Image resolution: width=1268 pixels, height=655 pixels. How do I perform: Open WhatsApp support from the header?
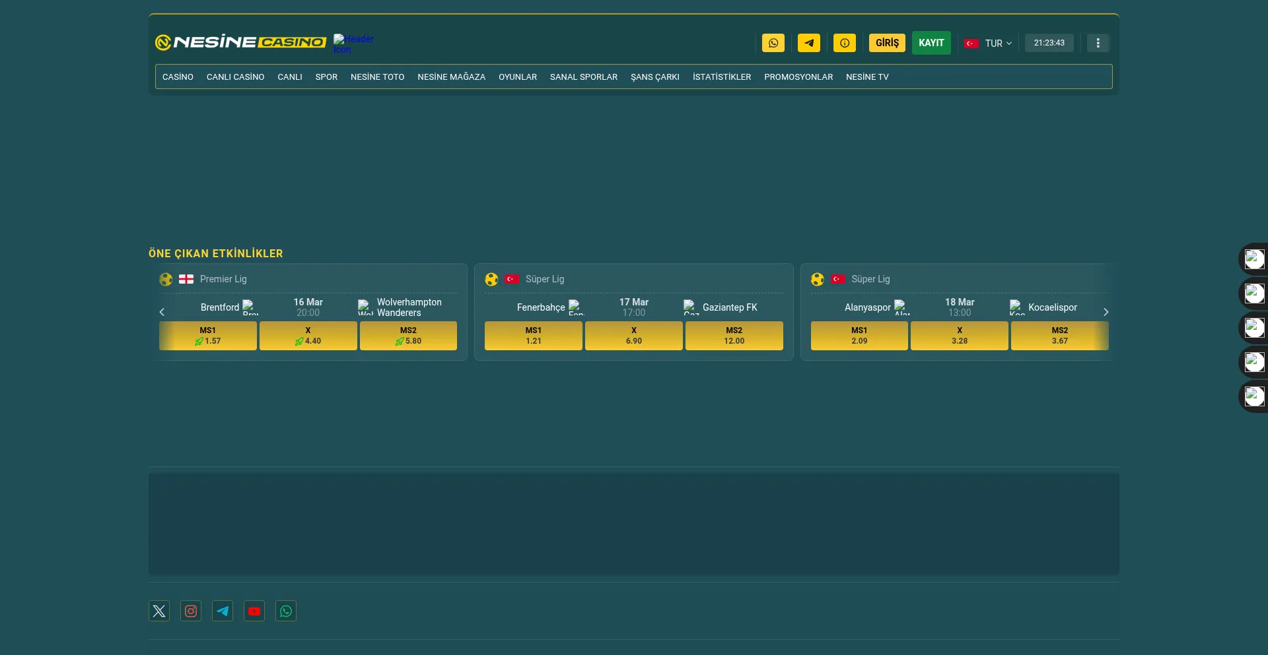coord(773,43)
